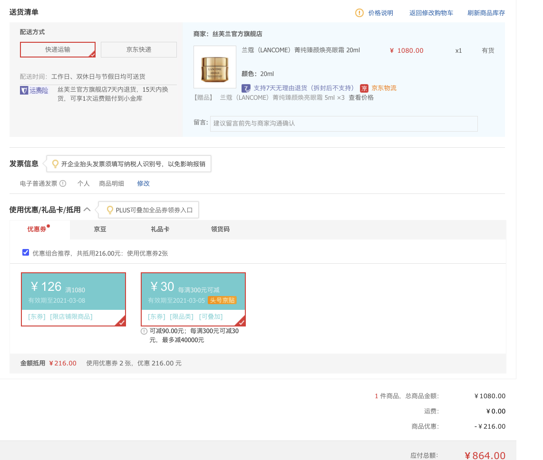Select 快递运输 delivery method

[58, 49]
